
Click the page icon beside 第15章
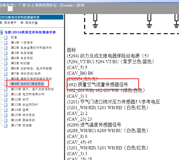5,115
